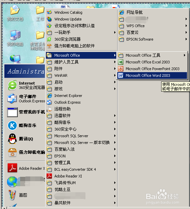Click 我的文档 desktop icon

point(15,13)
